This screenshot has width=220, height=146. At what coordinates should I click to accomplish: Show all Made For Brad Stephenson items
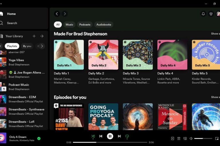[215, 34]
